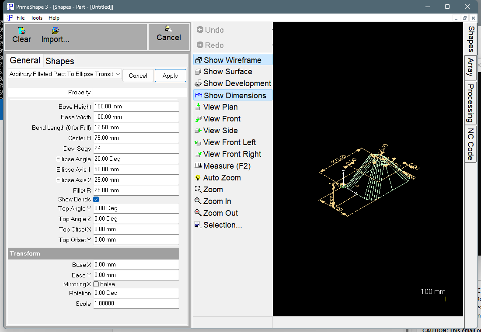Switch to the Shapes tab in panel
Image resolution: width=481 pixels, height=332 pixels.
click(x=60, y=61)
